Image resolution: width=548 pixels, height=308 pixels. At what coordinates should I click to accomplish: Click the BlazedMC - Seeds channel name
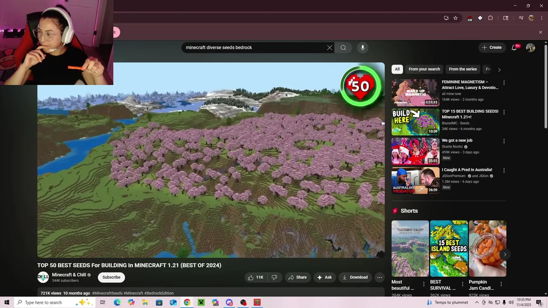[x=456, y=123]
